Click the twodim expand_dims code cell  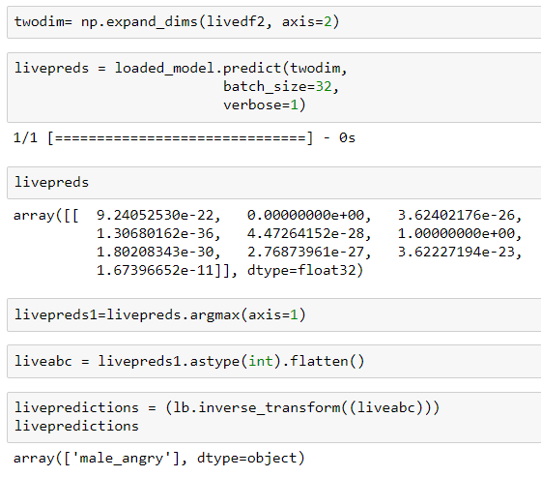click(x=274, y=22)
